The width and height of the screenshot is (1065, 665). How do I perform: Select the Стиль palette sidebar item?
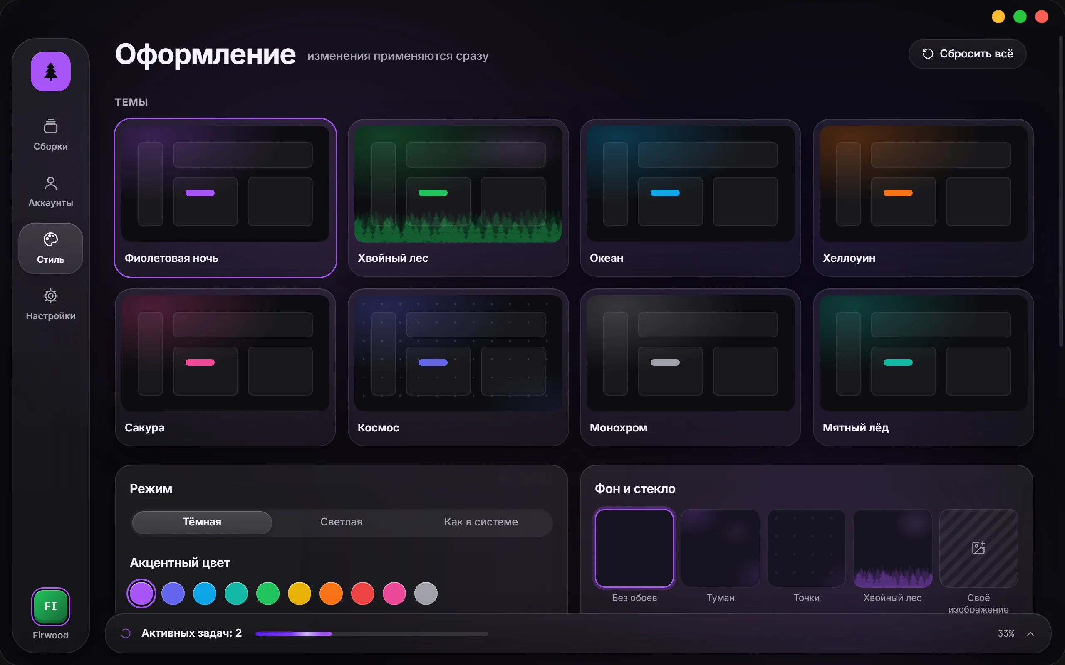click(x=51, y=249)
